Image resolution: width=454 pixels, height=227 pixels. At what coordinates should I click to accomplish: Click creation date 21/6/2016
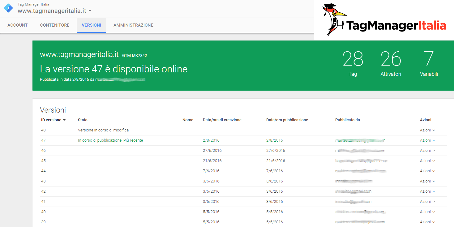coord(212,161)
